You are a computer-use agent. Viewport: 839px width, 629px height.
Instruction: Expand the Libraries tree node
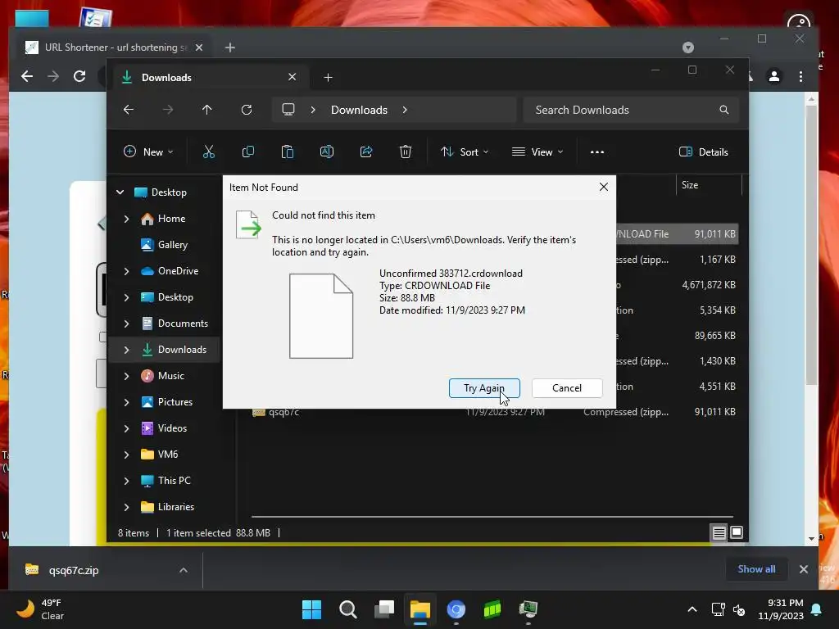(x=126, y=506)
